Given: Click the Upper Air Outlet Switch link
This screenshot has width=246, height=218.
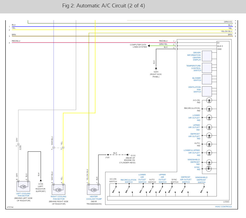Looking at the screenshot, I should (162, 178).
